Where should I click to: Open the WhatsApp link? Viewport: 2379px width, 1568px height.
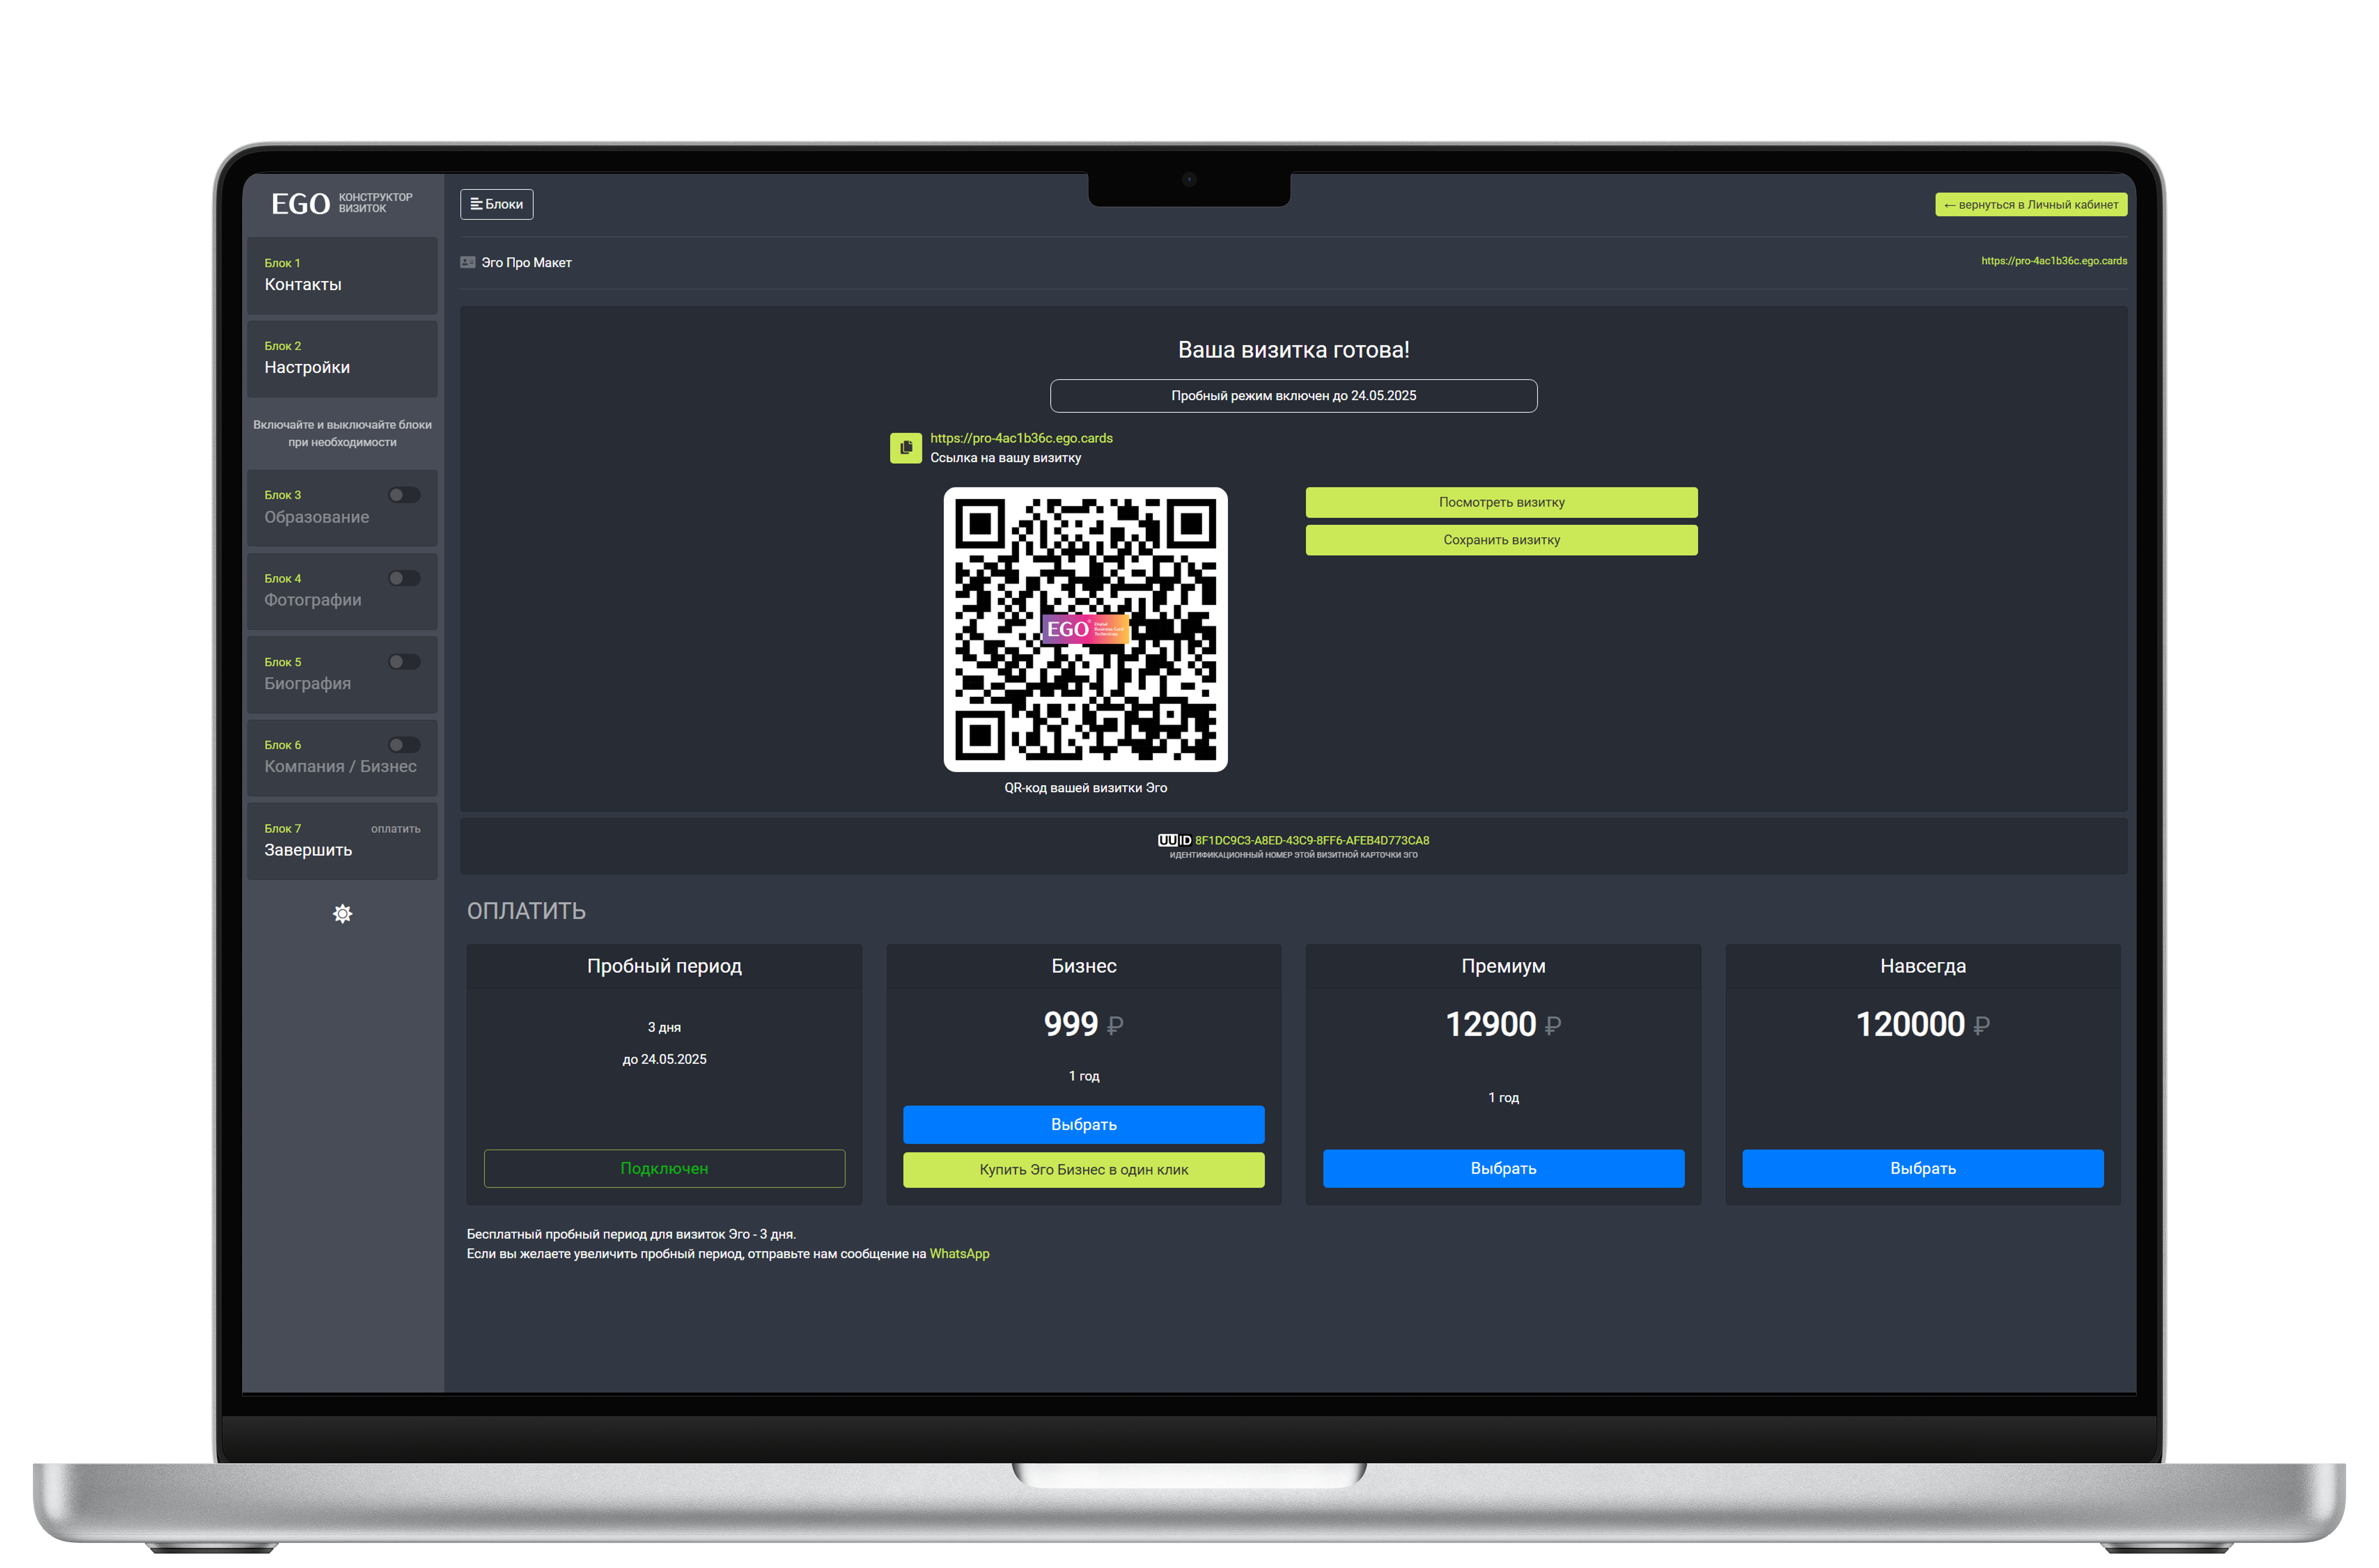click(959, 1253)
